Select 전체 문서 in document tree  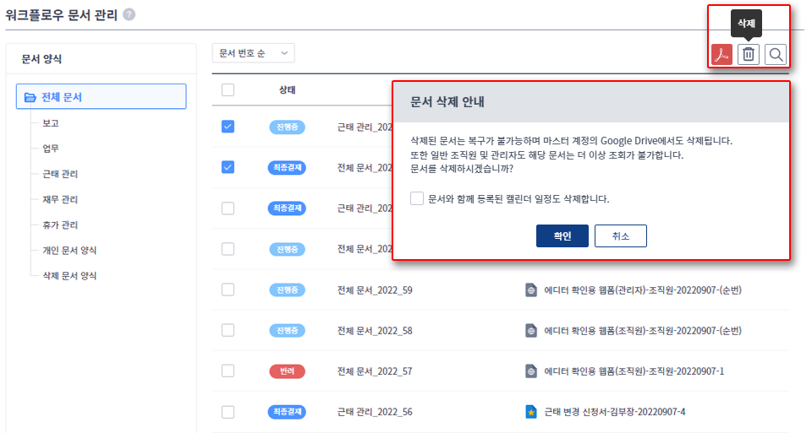(101, 96)
